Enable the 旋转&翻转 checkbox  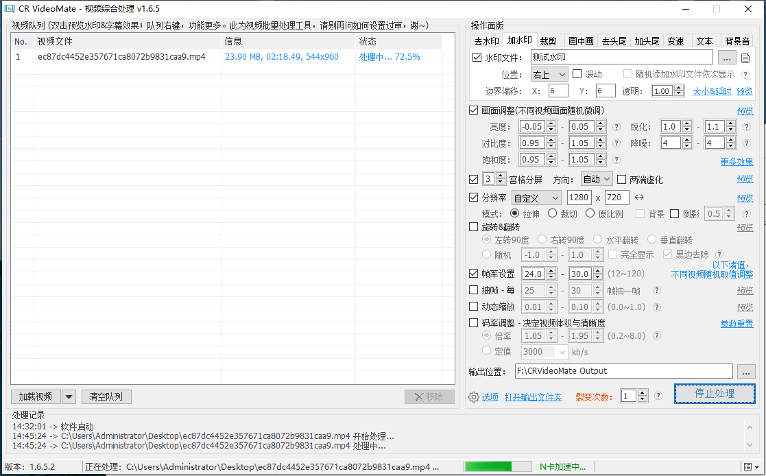473,227
